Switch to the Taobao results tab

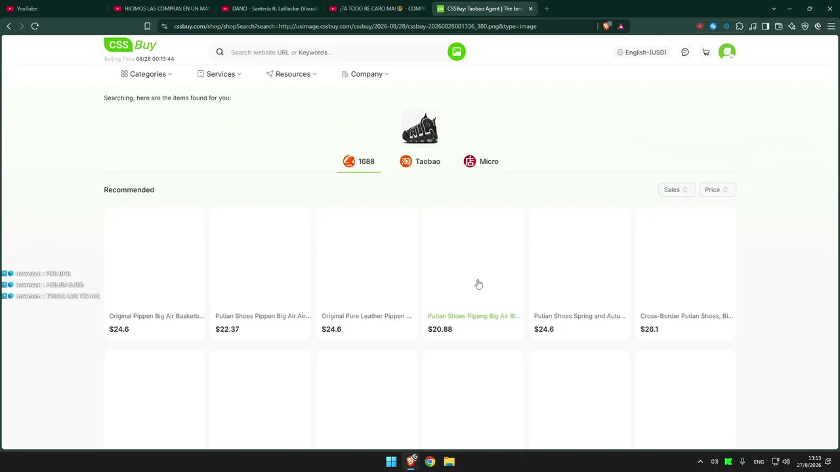coord(420,161)
